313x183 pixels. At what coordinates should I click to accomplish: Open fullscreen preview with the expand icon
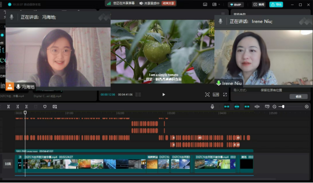225,95
